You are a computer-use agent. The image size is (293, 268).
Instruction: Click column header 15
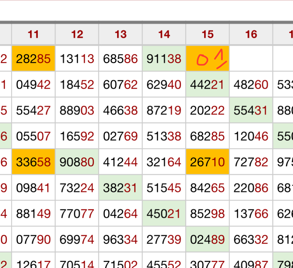coord(208,34)
